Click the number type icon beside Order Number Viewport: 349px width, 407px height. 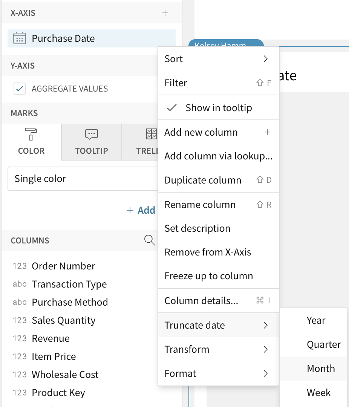coord(20,266)
